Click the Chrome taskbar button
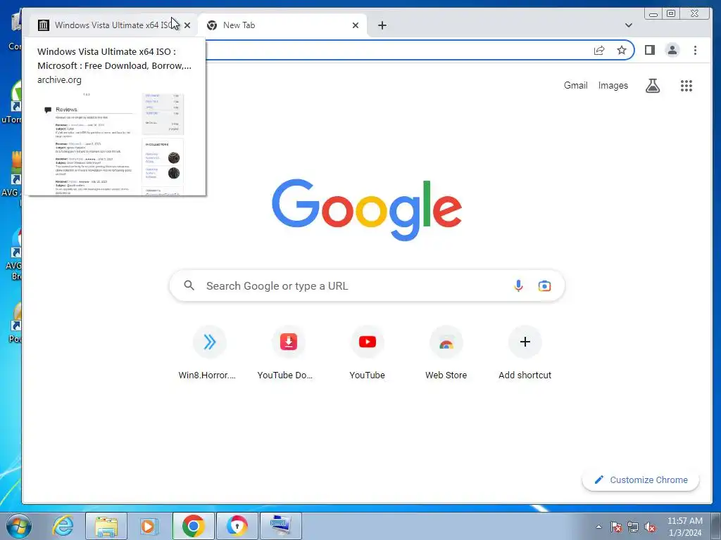This screenshot has height=540, width=721. coord(193,526)
